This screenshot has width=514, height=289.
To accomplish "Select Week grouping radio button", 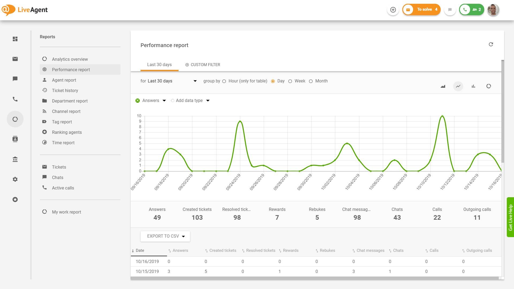I will point(290,81).
